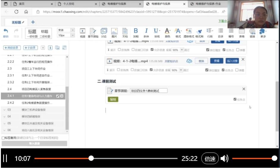
Task: Insert a discussion via 讨论 icon
Action: (x=104, y=32)
